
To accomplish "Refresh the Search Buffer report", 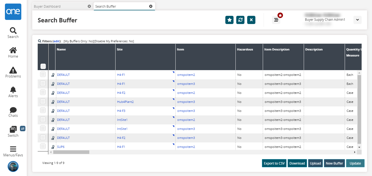I will [x=240, y=20].
